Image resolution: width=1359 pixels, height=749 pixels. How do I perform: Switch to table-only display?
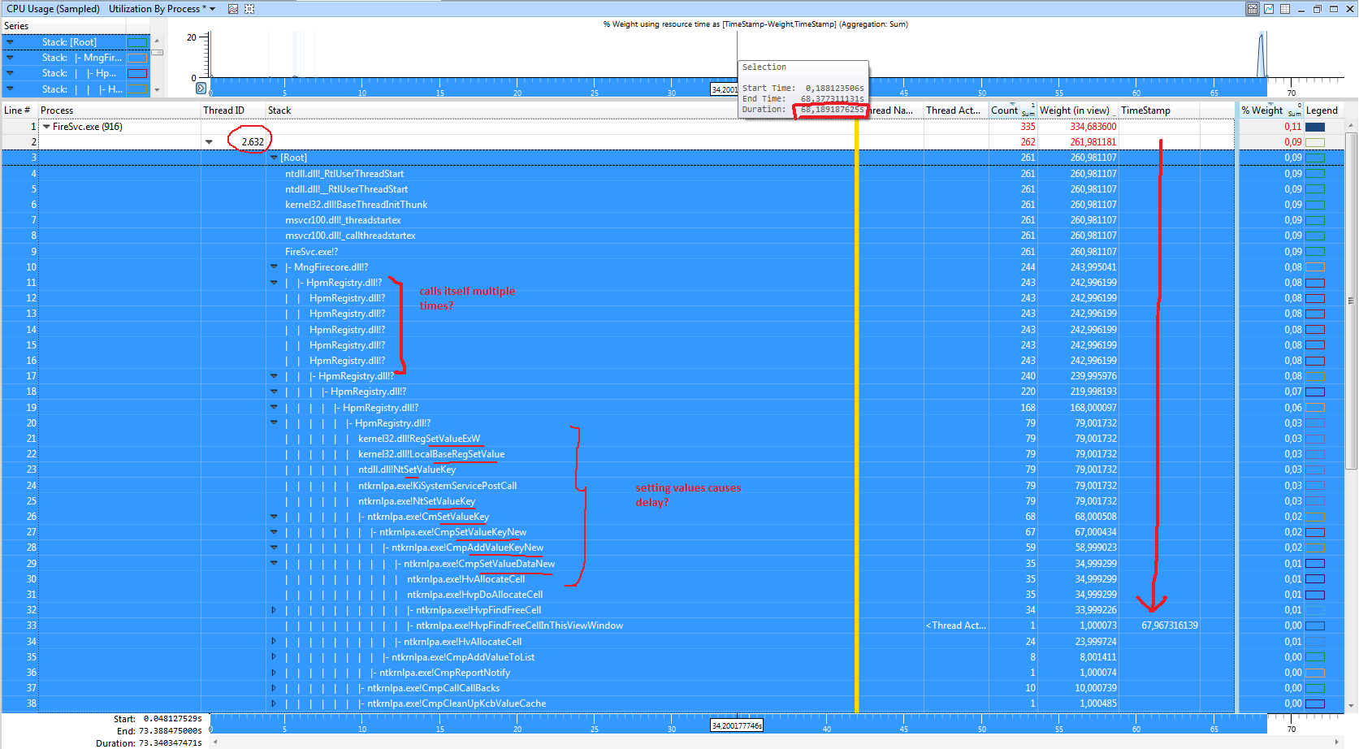(x=1285, y=9)
